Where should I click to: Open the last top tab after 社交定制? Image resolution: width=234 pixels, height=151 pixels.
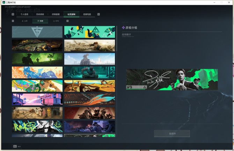87,14
